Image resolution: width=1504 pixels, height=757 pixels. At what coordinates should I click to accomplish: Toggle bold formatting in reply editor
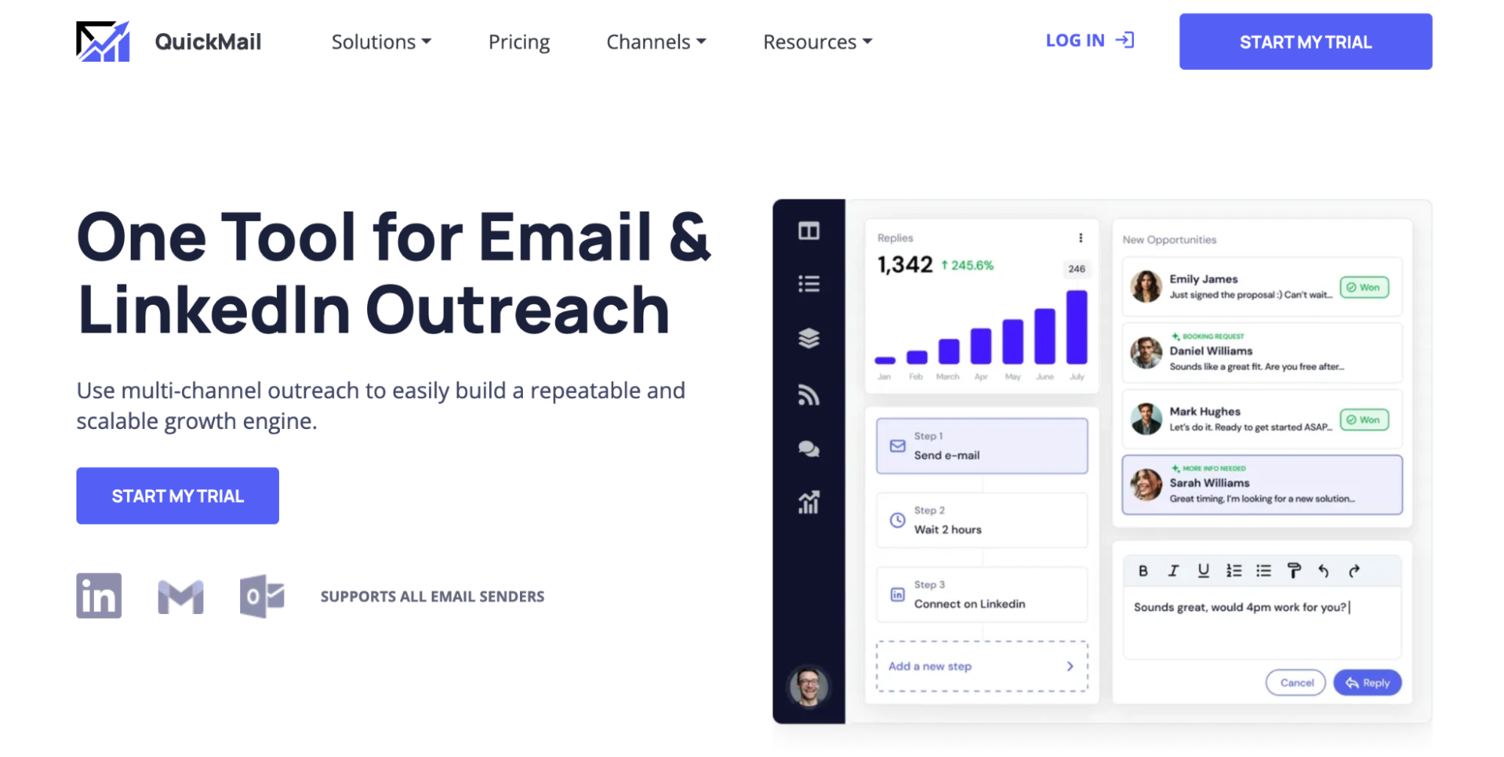1142,570
